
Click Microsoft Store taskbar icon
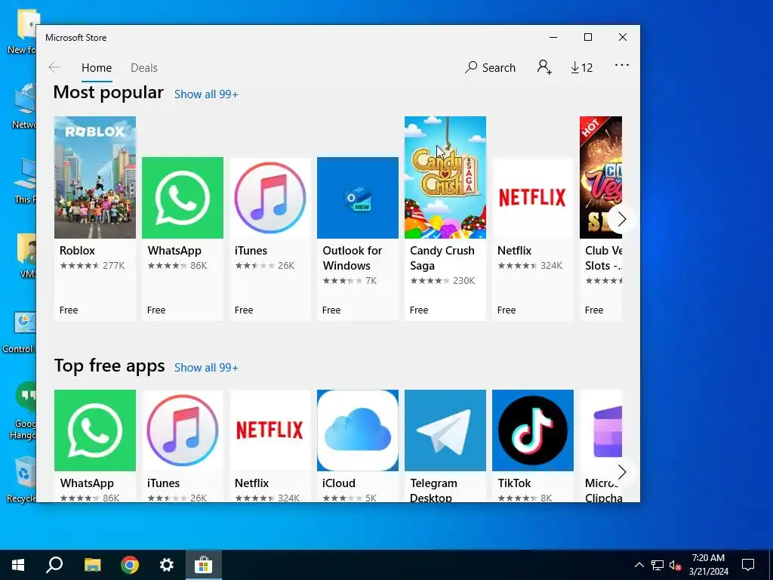click(204, 565)
